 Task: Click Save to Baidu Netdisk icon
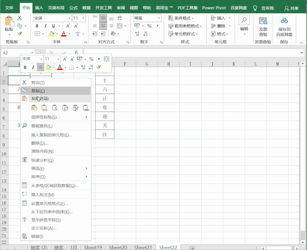click(284, 21)
